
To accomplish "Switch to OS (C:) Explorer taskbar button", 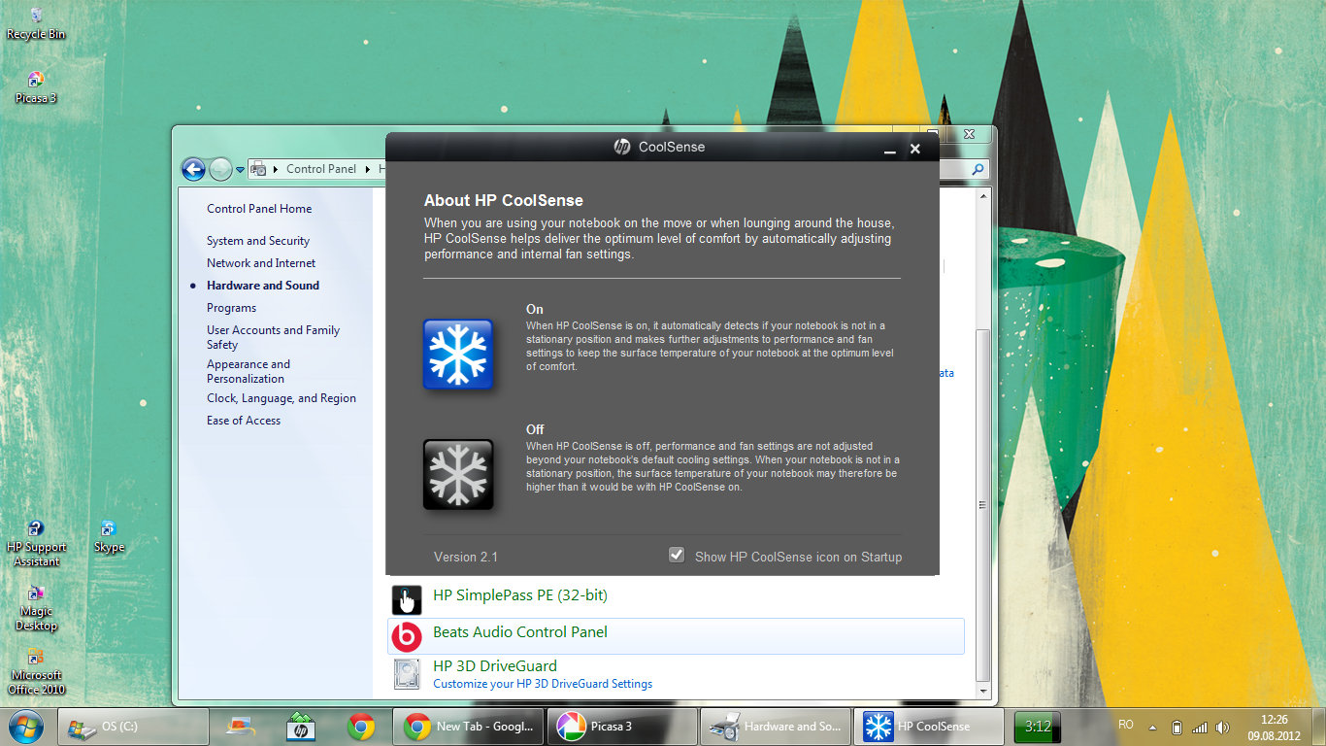I will 134,727.
